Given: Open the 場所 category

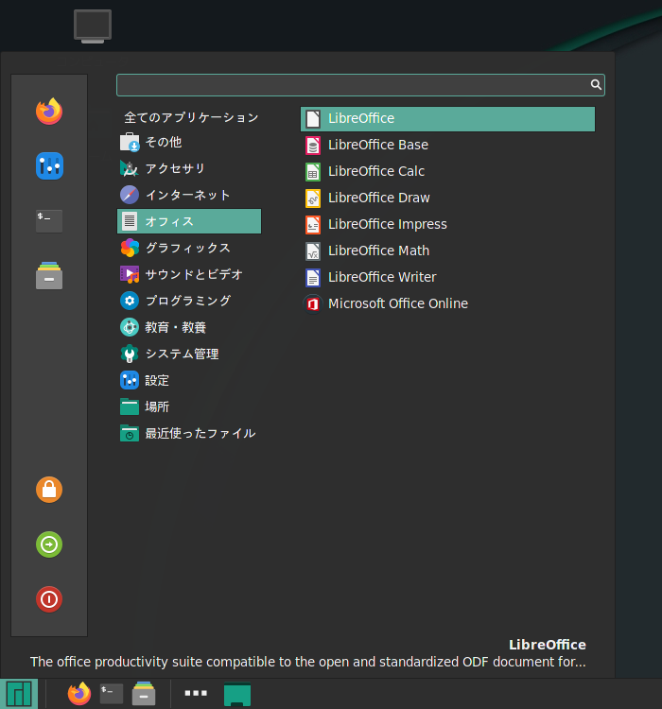Looking at the screenshot, I should pos(189,406).
